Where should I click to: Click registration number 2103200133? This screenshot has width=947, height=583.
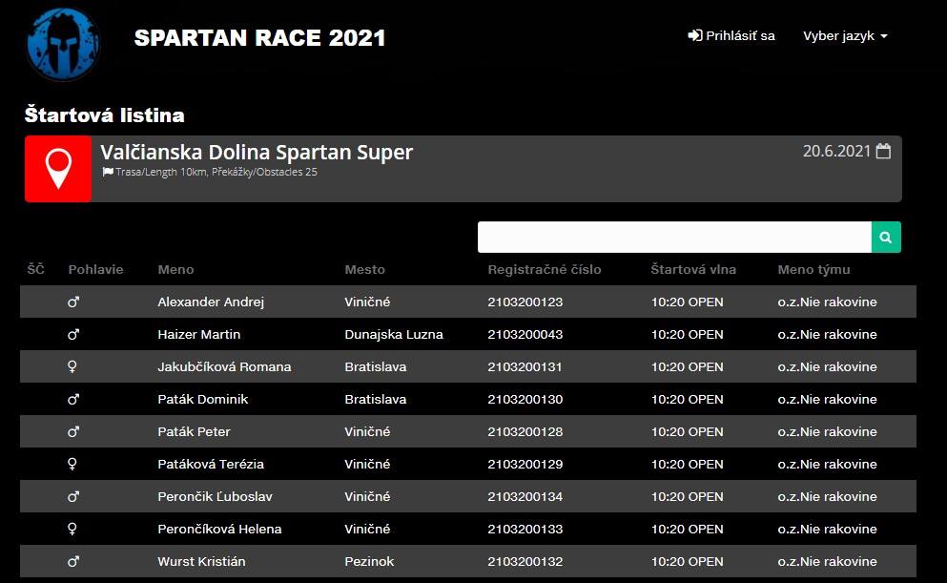click(525, 530)
